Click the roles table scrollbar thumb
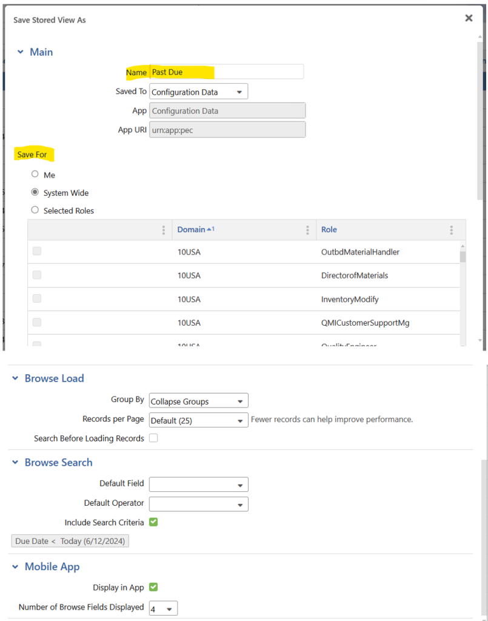 tap(463, 257)
